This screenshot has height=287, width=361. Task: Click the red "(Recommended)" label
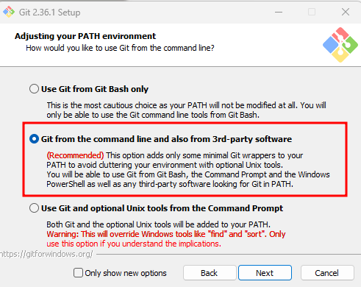[75, 155]
